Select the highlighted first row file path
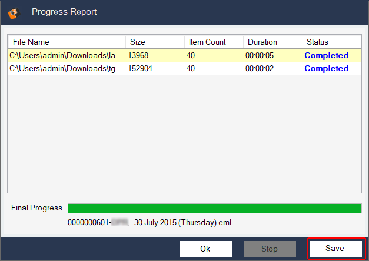This screenshot has width=369, height=261. tap(65, 56)
